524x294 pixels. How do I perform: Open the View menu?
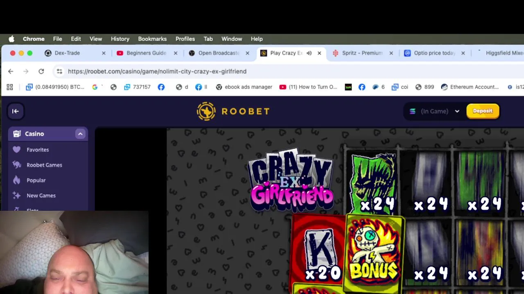point(96,39)
